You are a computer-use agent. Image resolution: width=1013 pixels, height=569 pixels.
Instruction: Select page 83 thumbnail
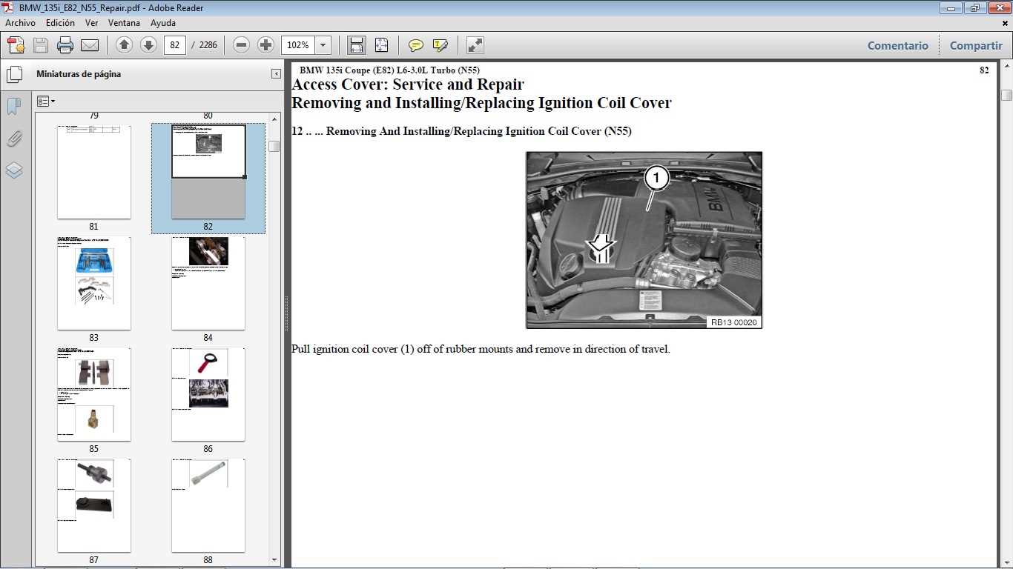pyautogui.click(x=94, y=283)
